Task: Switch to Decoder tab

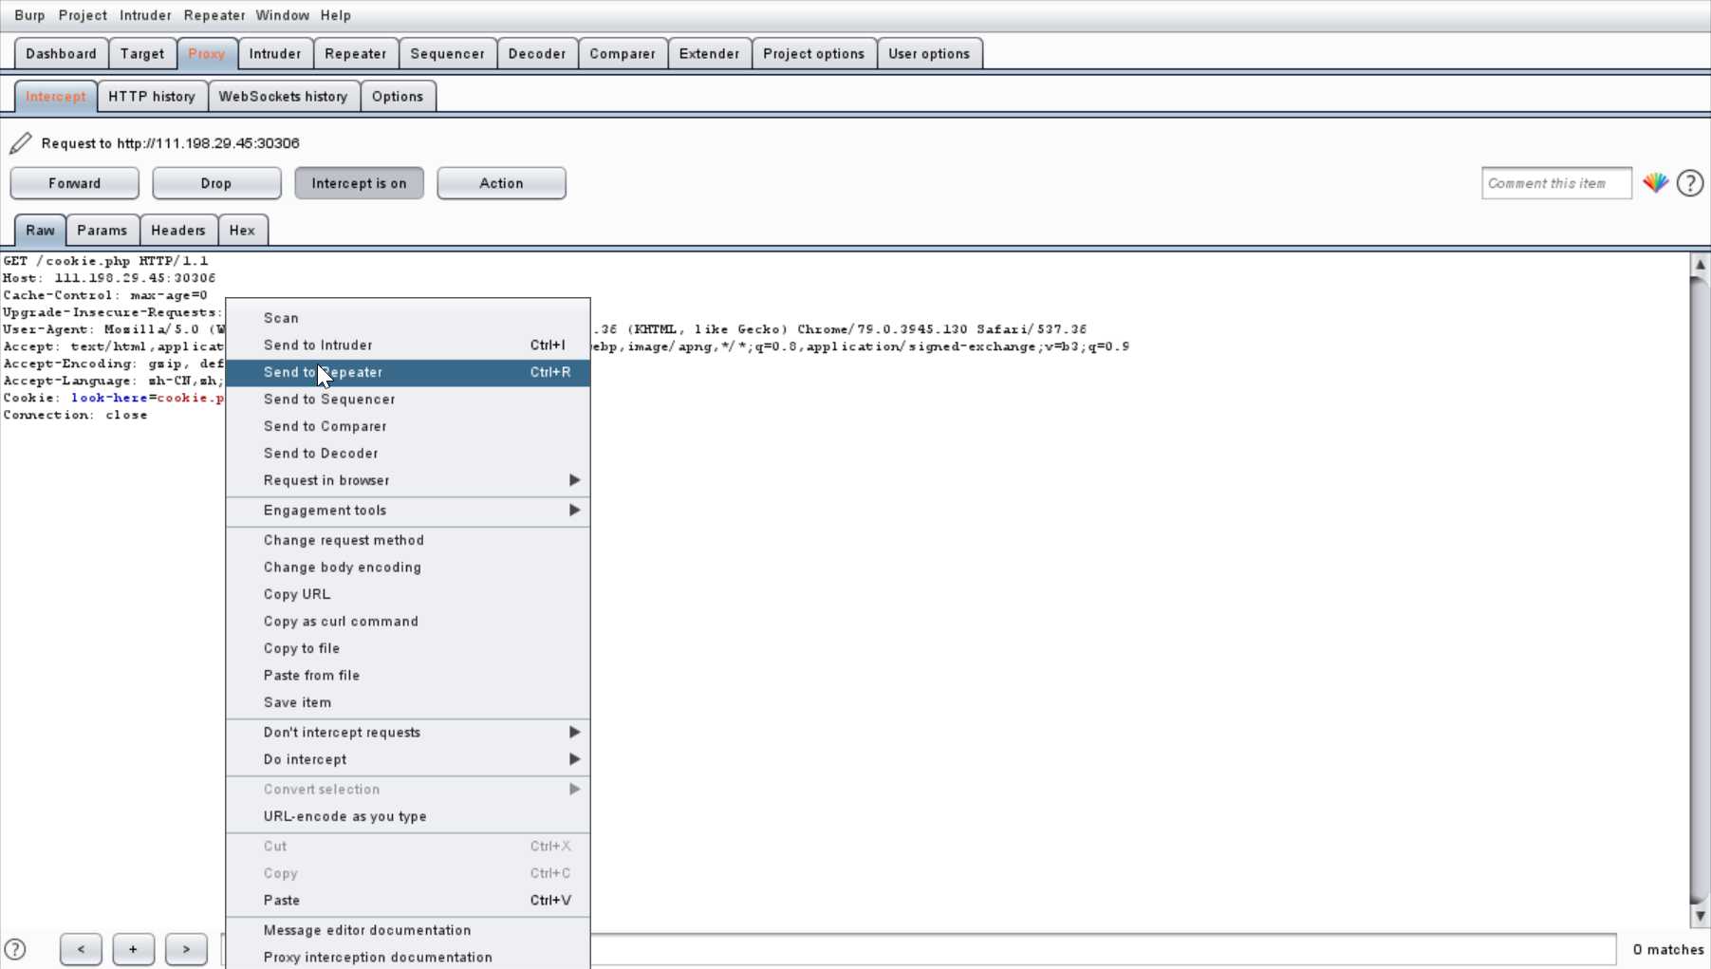Action: coord(537,54)
